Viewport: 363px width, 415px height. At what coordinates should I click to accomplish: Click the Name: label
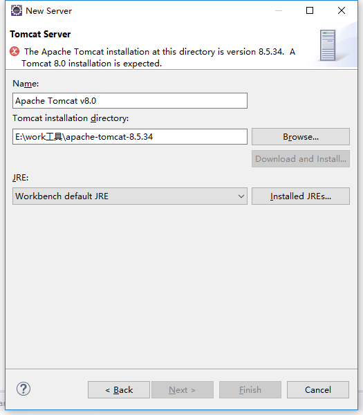click(x=26, y=84)
